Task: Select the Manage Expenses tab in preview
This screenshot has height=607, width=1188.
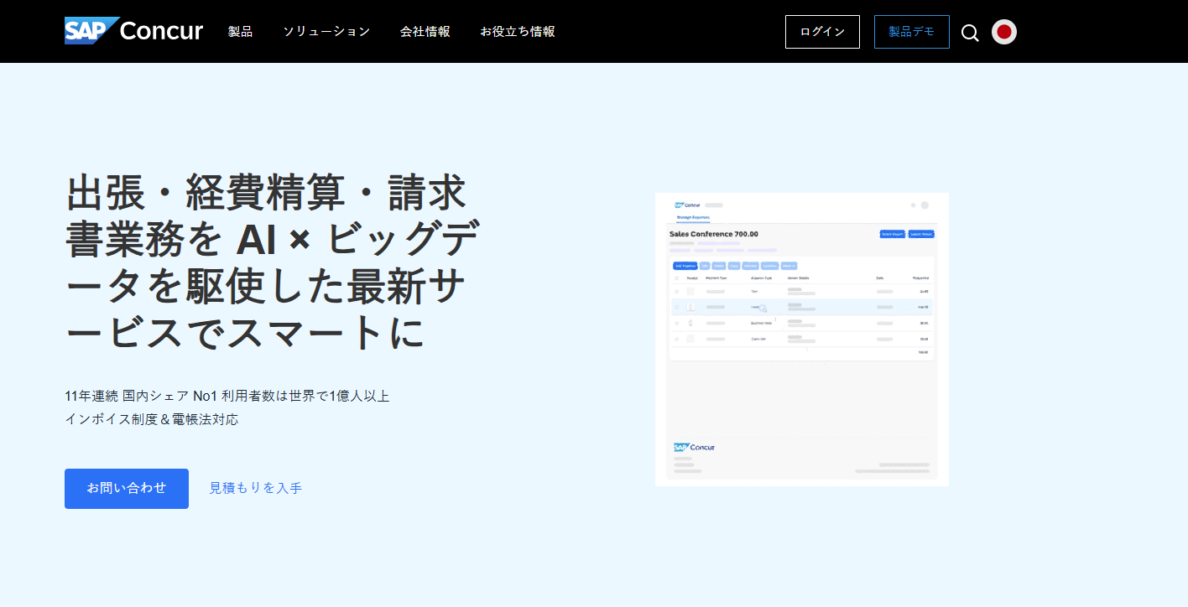Action: 693,217
